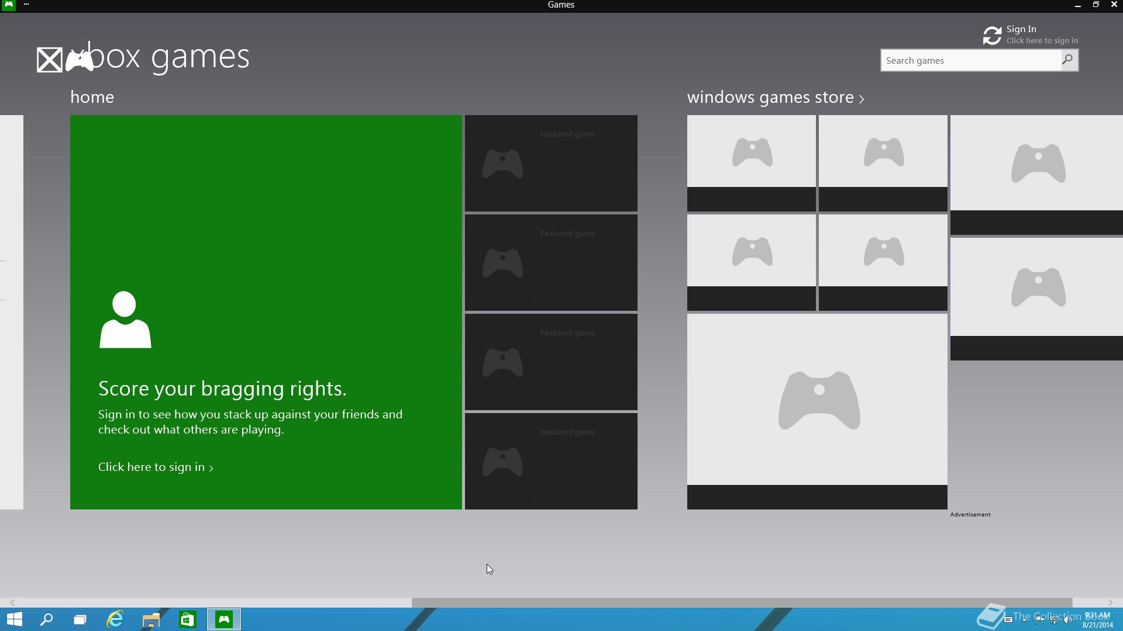Click the scrollbar left arrow
This screenshot has width=1123, height=631.
(x=12, y=602)
